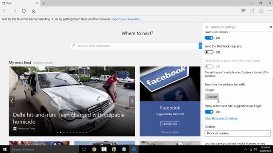Make a web note with the pen icon
The height and width of the screenshot is (153, 273).
click(x=252, y=11)
